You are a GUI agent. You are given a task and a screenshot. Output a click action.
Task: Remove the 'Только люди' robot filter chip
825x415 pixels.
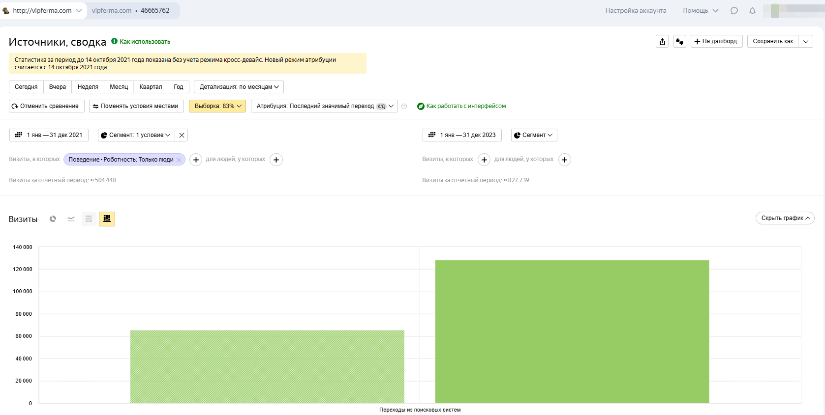tap(179, 160)
